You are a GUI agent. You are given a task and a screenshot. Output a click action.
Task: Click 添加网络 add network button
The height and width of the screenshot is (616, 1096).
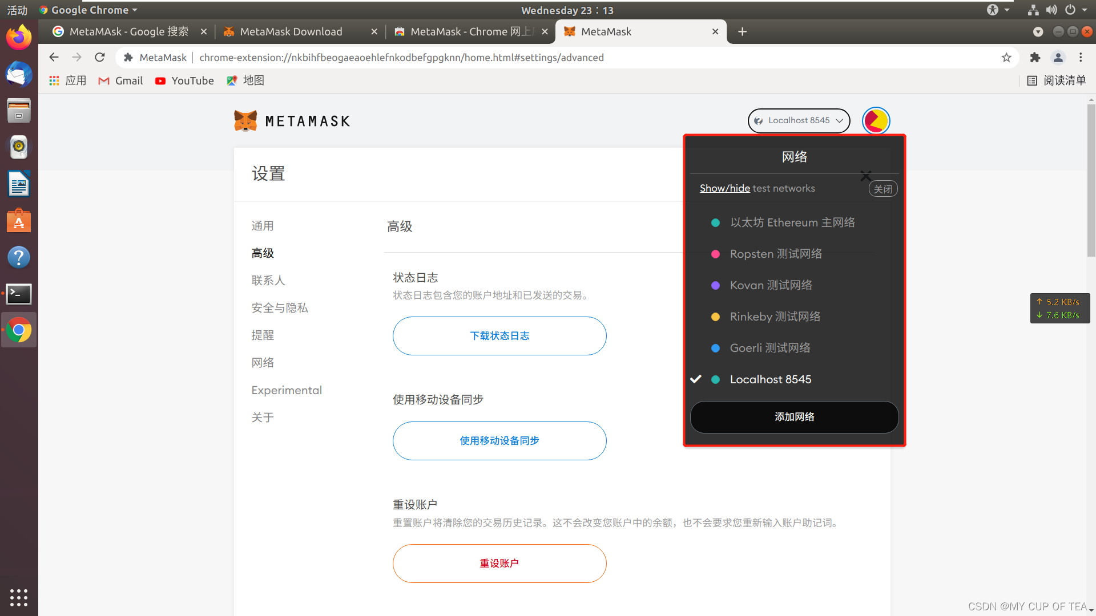point(794,417)
